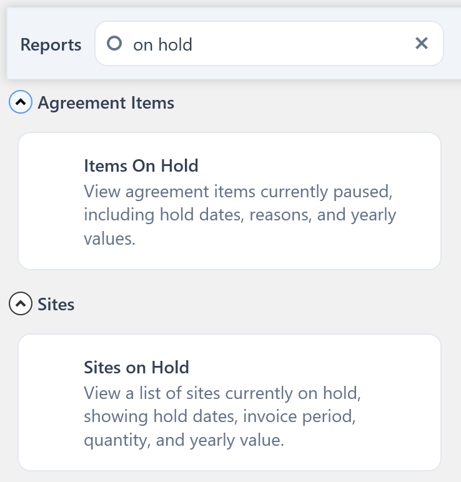The height and width of the screenshot is (482, 461).
Task: Click the Sites group heading
Action: point(56,305)
